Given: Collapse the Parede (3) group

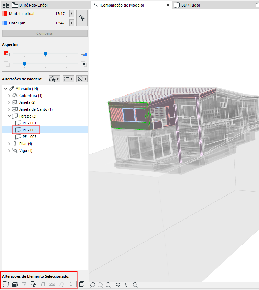Looking at the screenshot, I should click(9, 116).
